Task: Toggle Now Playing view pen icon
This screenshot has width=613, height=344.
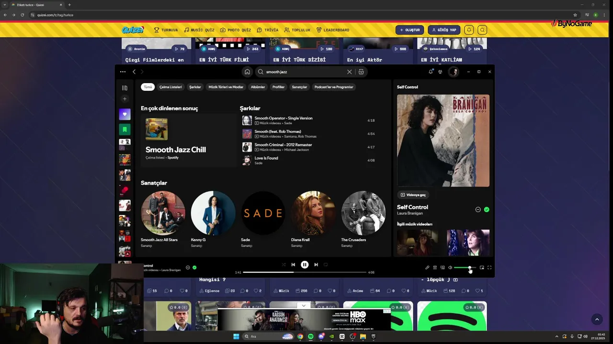Action: 427,268
